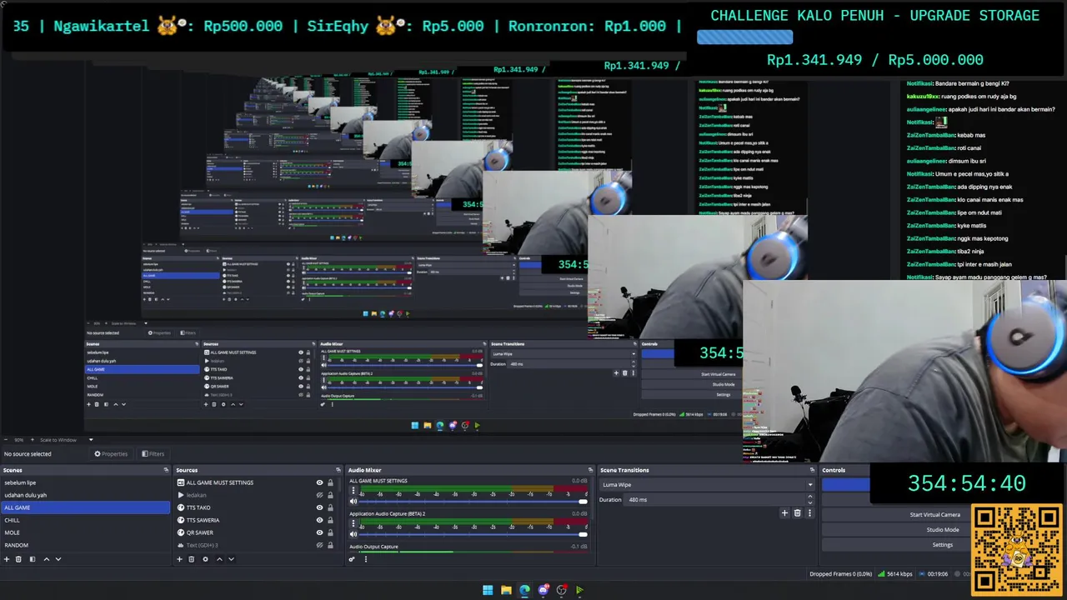Delete selected source via Sources trash icon

click(x=191, y=559)
